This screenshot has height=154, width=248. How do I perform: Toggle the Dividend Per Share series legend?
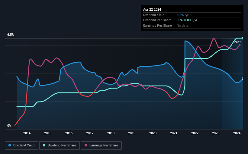[61, 146]
